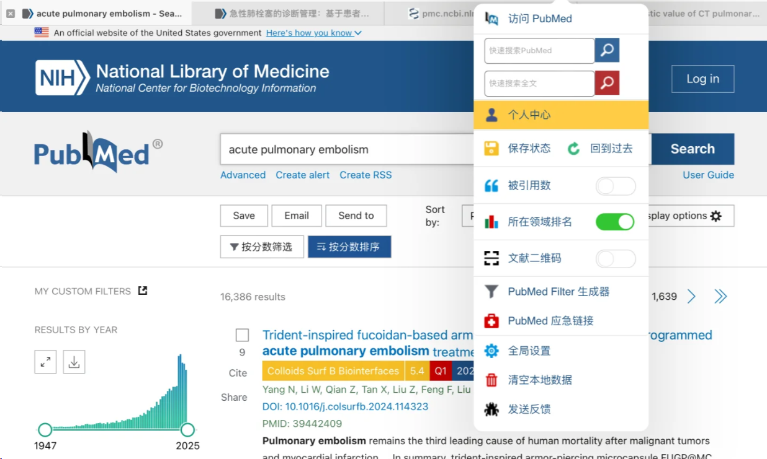The image size is (767, 459).
Task: Open the Cite popup for the first result
Action: pyautogui.click(x=237, y=373)
